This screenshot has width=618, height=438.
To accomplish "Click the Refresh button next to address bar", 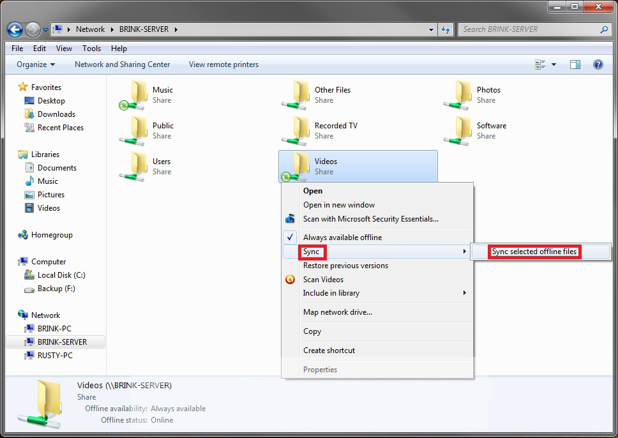I will point(446,29).
